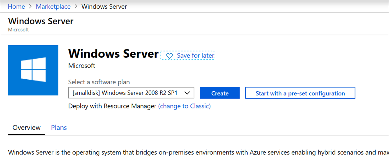
Task: Click the chevron arrow on the software plan dropdown
Action: point(187,93)
